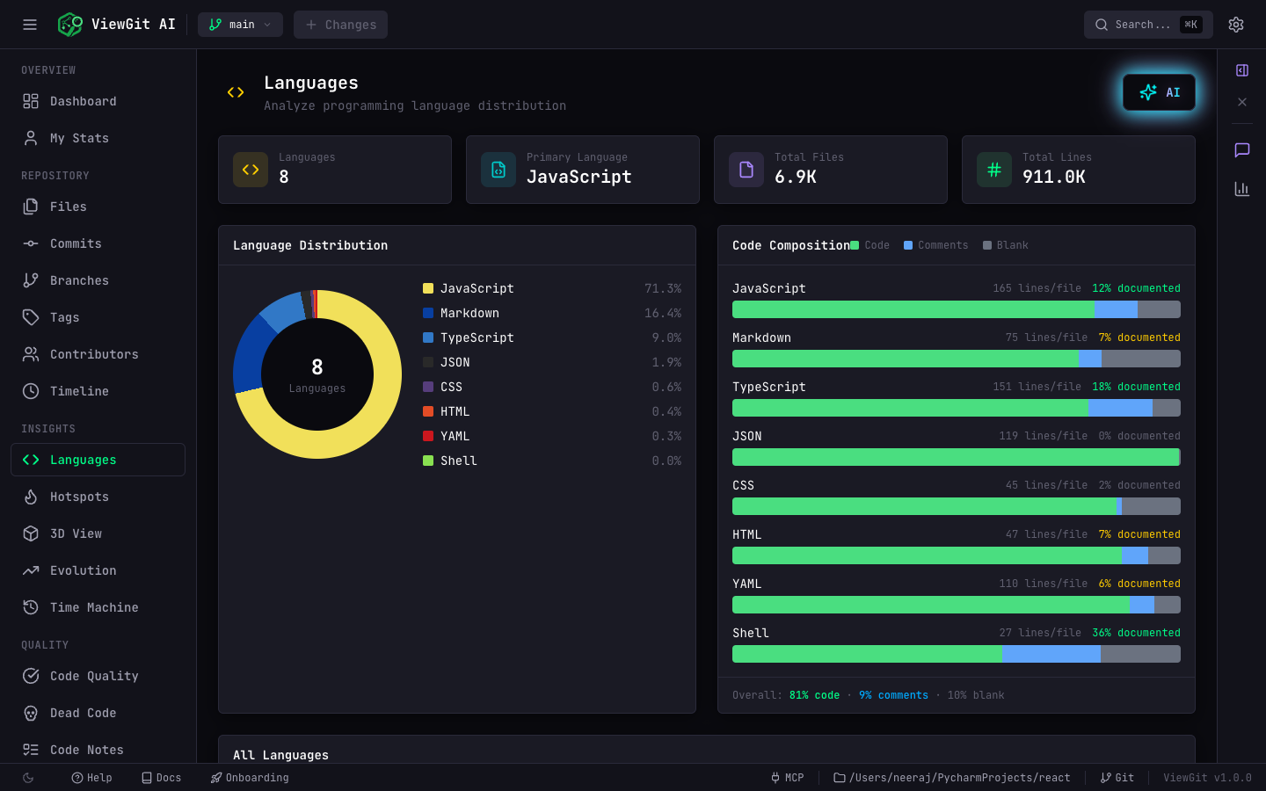Click the Changes button in the top bar
The image size is (1266, 791).
pyautogui.click(x=340, y=24)
